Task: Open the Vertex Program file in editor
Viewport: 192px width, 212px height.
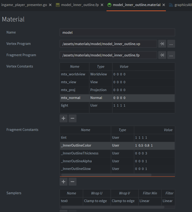Action: point(162,44)
